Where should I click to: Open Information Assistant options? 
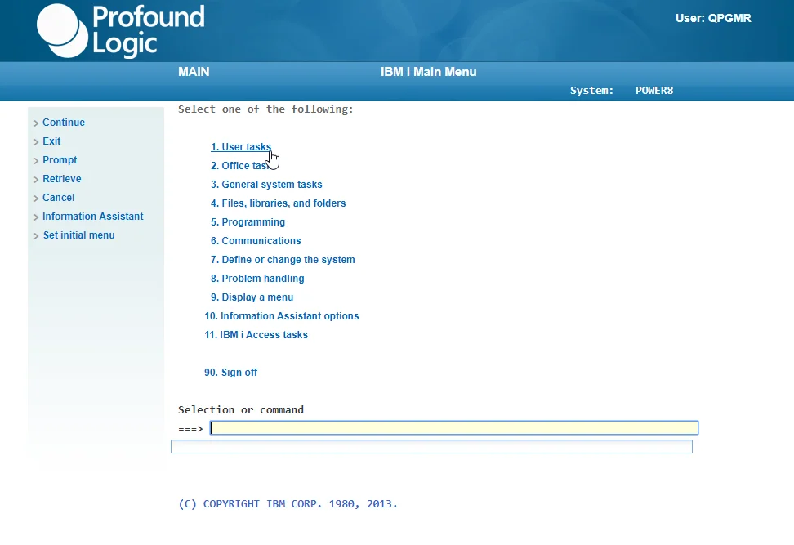tap(282, 316)
